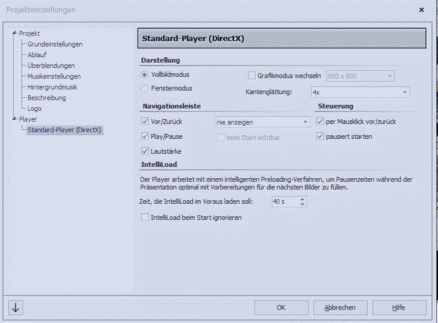Increase IntelliLoad time with up arrow

pyautogui.click(x=303, y=199)
